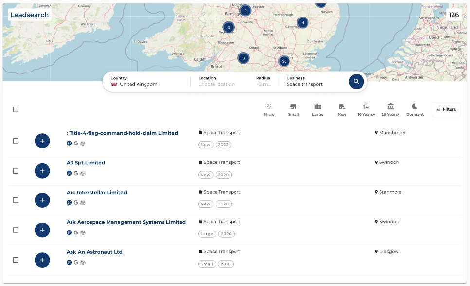The image size is (470, 286).
Task: Add Ark Aerospace Management Systems via plus button
Action: (42, 230)
